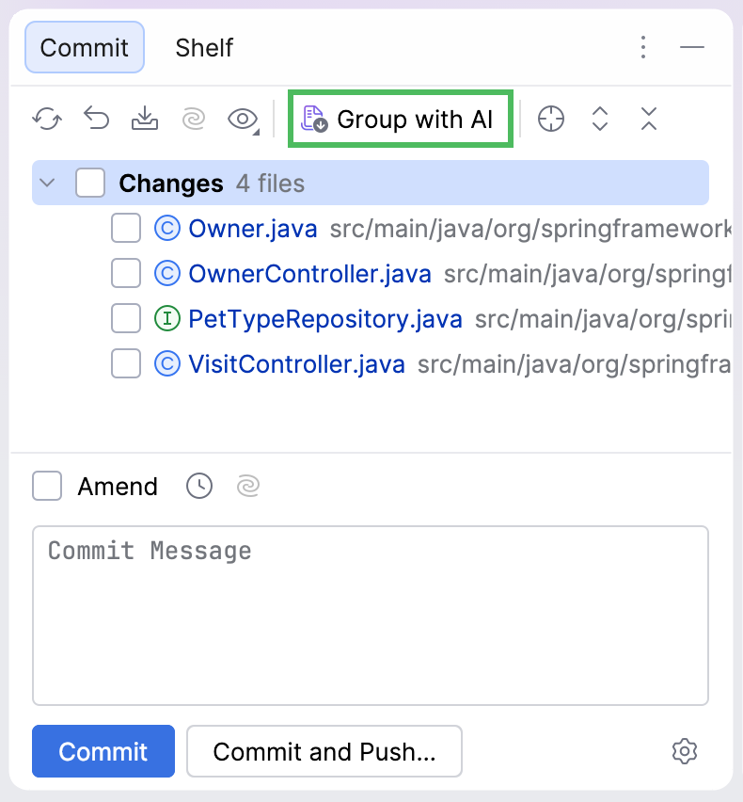The height and width of the screenshot is (802, 743).
Task: Click the Shelve silently icon
Action: pos(144,119)
